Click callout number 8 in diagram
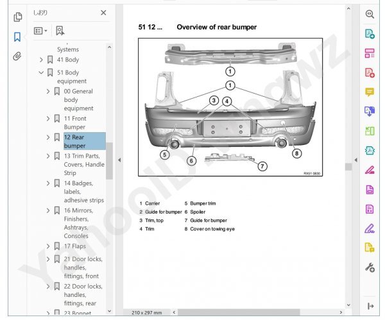The width and height of the screenshot is (385, 320). (296, 153)
